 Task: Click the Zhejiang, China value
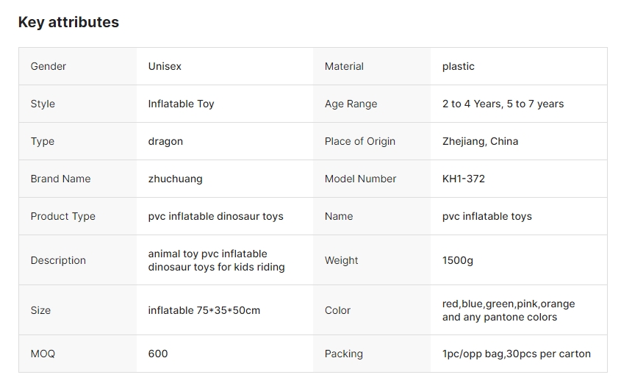[x=480, y=141]
